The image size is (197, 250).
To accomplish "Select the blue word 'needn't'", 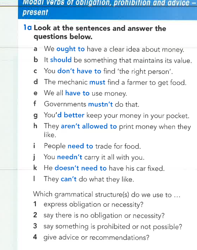I will [70, 157].
